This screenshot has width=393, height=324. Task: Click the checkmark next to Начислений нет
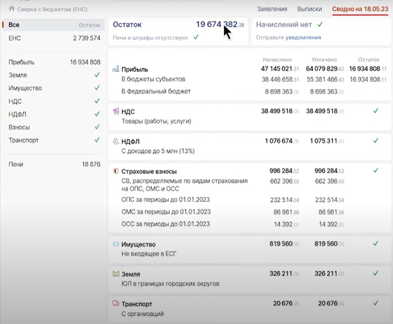point(320,25)
